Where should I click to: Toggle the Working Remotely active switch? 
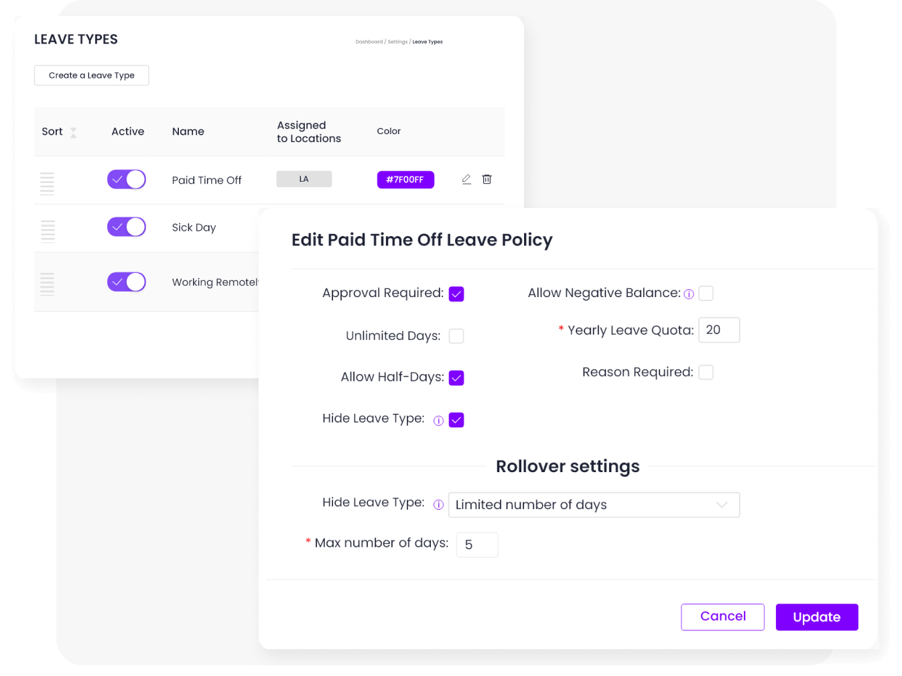(x=127, y=282)
